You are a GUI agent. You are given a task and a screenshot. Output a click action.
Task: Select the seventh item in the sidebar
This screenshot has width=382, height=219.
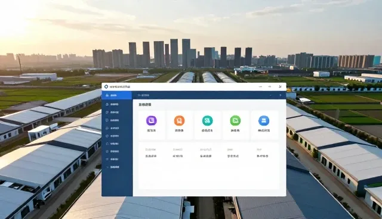pyautogui.click(x=117, y=144)
